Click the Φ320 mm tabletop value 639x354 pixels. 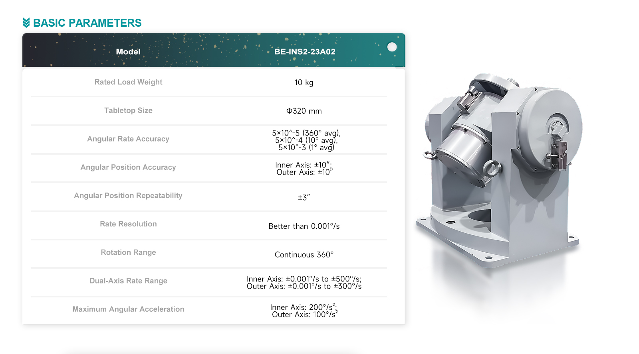point(304,111)
